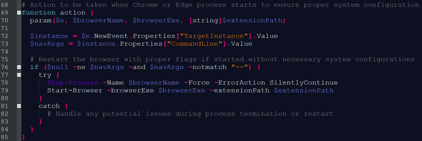Click the SilentlyContinue value
Image resolution: width=422 pixels, height=141 pixels.
pos(304,82)
